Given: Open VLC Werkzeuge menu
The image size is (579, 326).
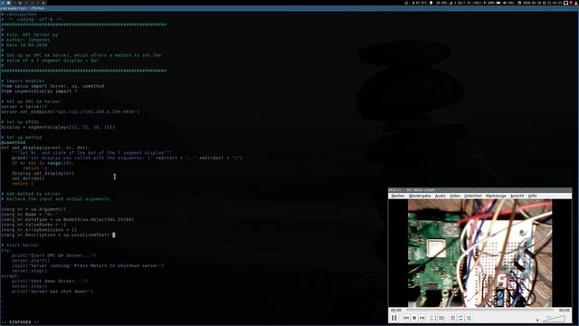Looking at the screenshot, I should (x=496, y=196).
